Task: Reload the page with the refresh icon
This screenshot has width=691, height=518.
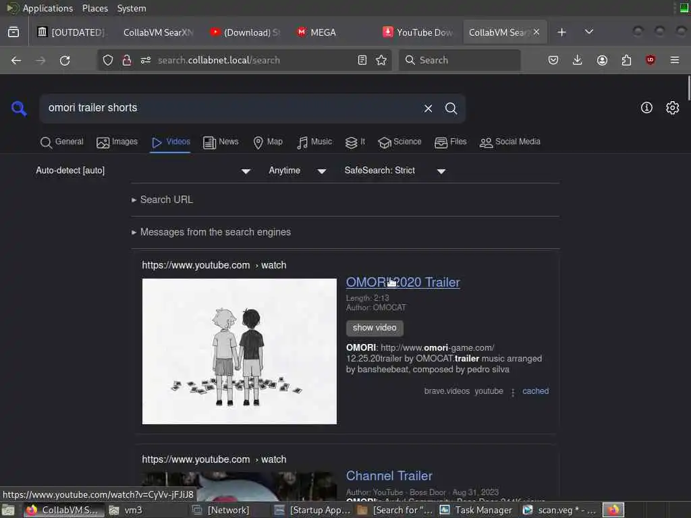Action: [x=65, y=60]
